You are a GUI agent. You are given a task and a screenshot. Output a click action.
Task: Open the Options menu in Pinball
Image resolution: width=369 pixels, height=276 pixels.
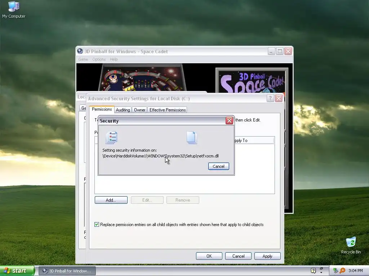click(x=99, y=59)
